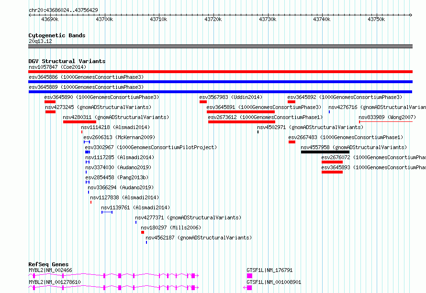Open esv3645890 variant label
This screenshot has width=426, height=293.
[101, 97]
